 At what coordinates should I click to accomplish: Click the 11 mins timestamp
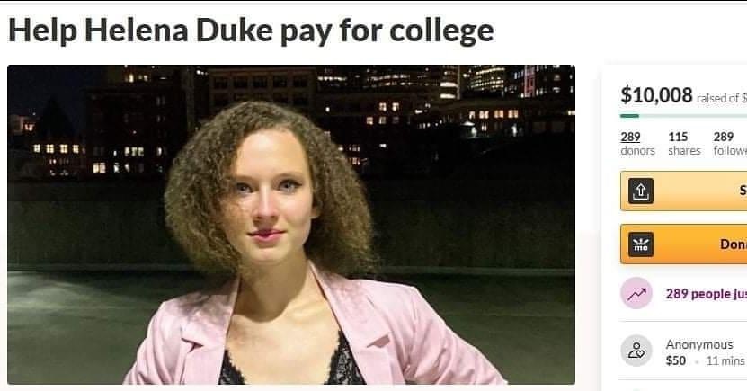[725, 360]
